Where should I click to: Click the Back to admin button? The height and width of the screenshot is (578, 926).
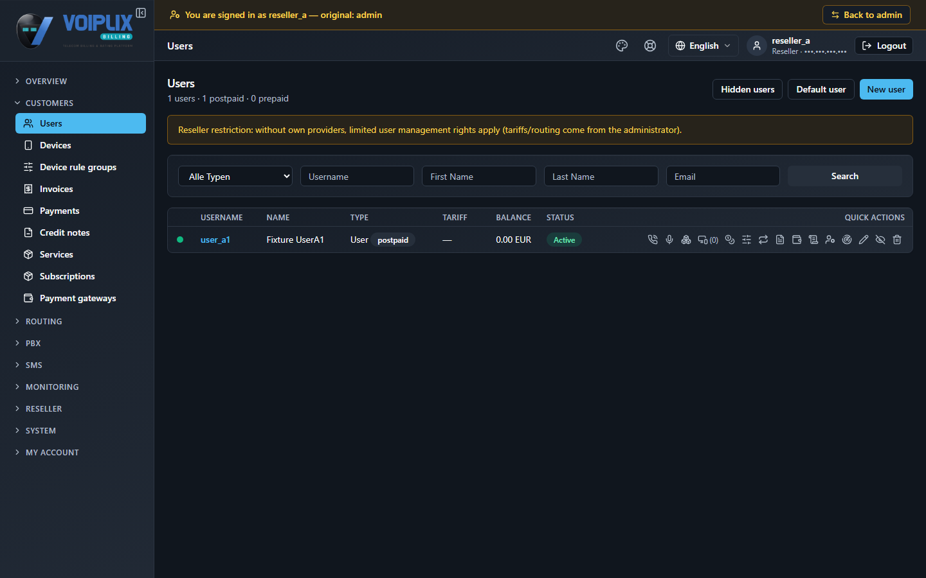pos(866,15)
